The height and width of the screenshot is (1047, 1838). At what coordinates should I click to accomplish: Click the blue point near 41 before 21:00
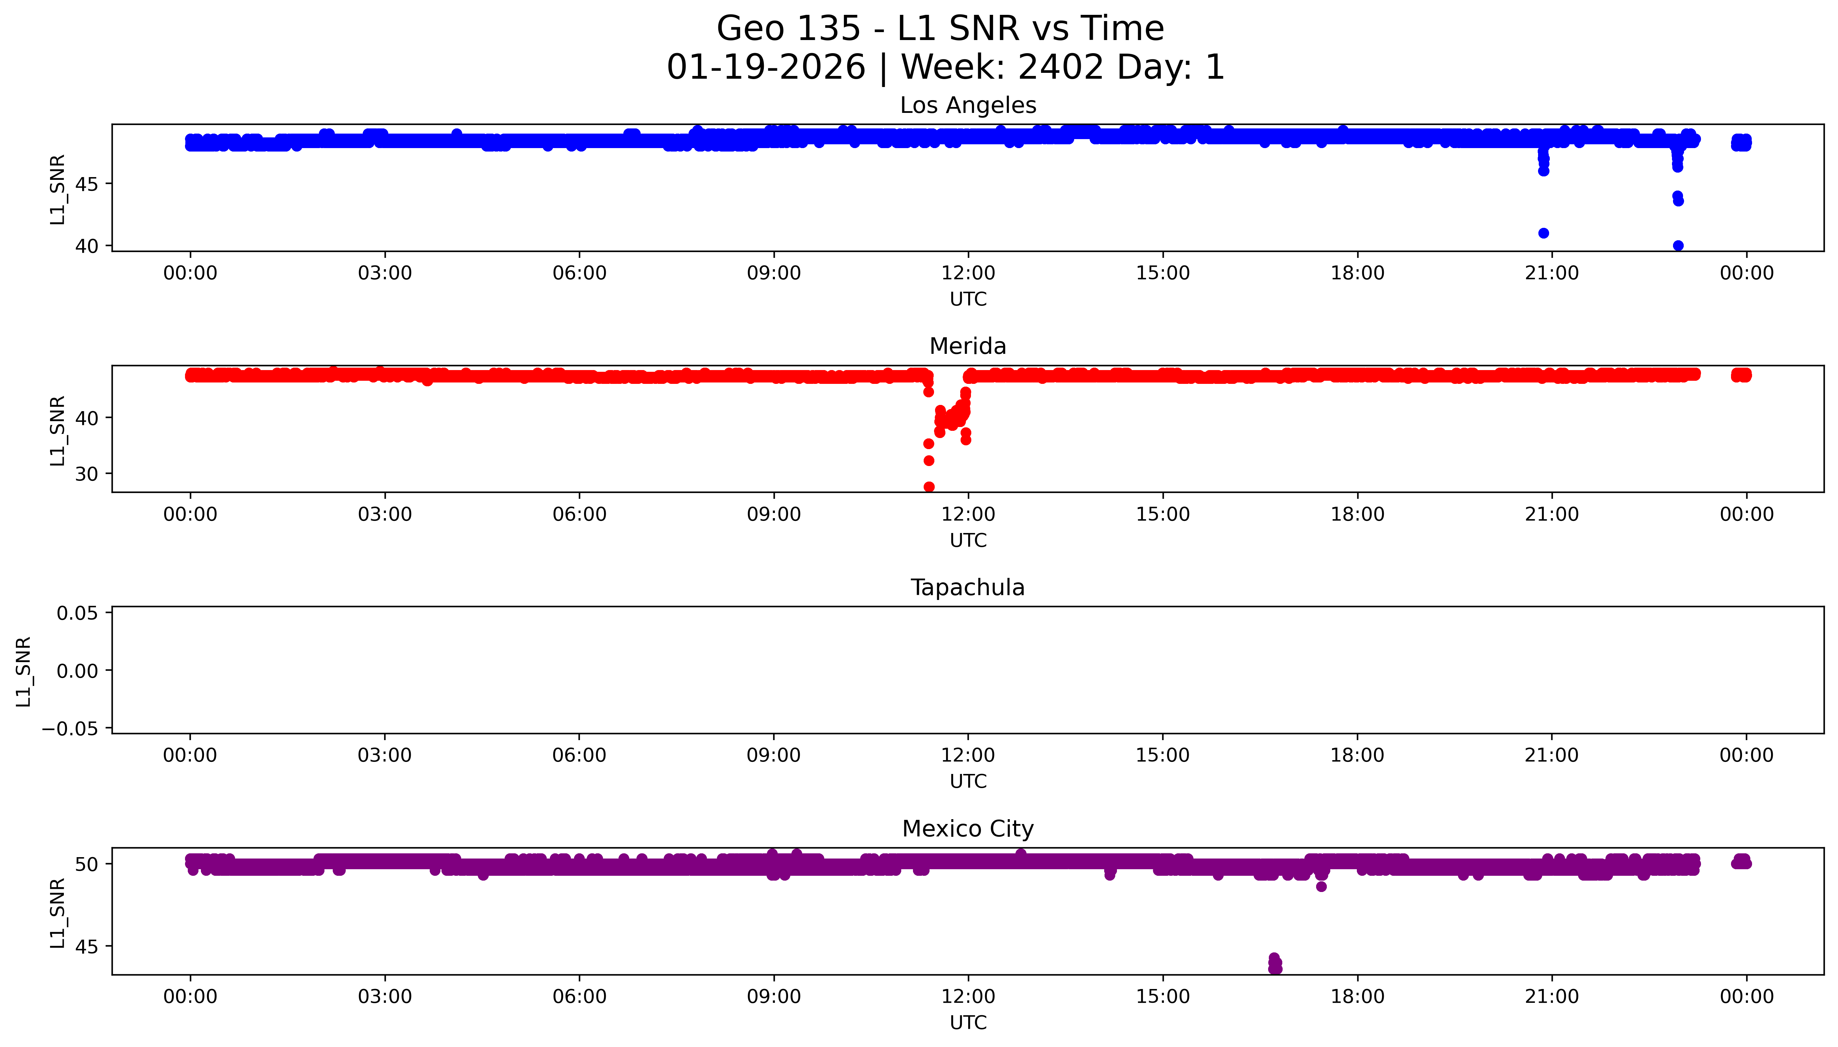coord(1543,233)
